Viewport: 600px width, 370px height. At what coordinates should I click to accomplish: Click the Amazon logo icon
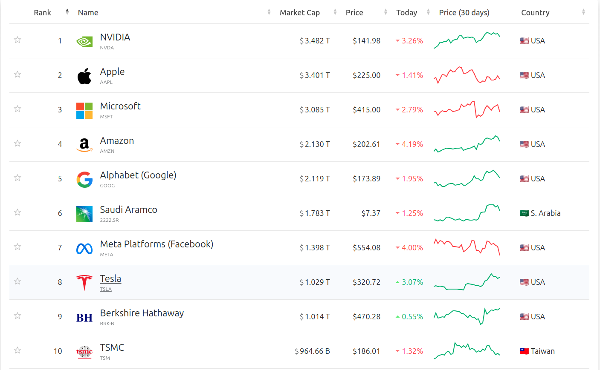pos(84,145)
